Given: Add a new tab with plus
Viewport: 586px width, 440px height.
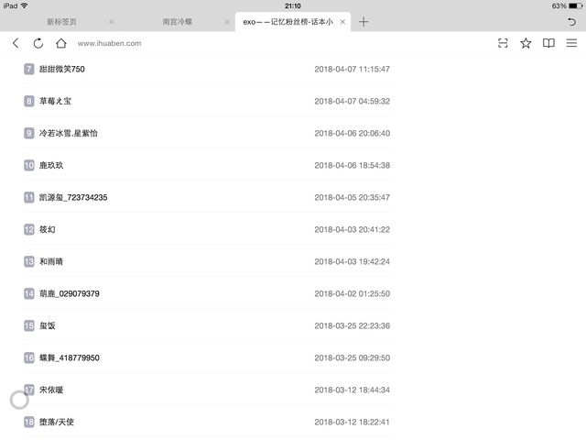Looking at the screenshot, I should (x=364, y=22).
